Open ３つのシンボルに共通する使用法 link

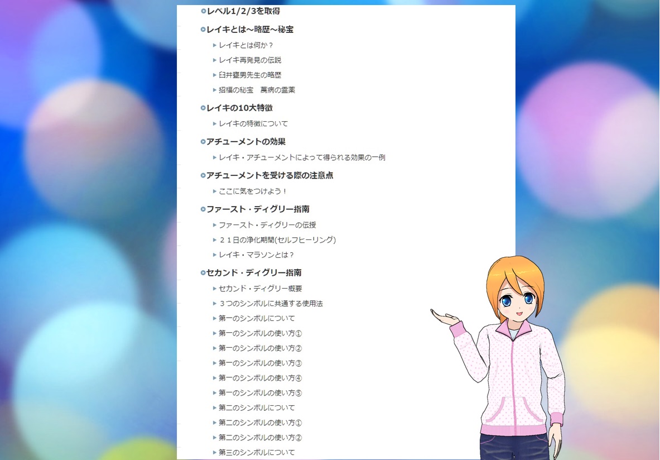click(271, 304)
